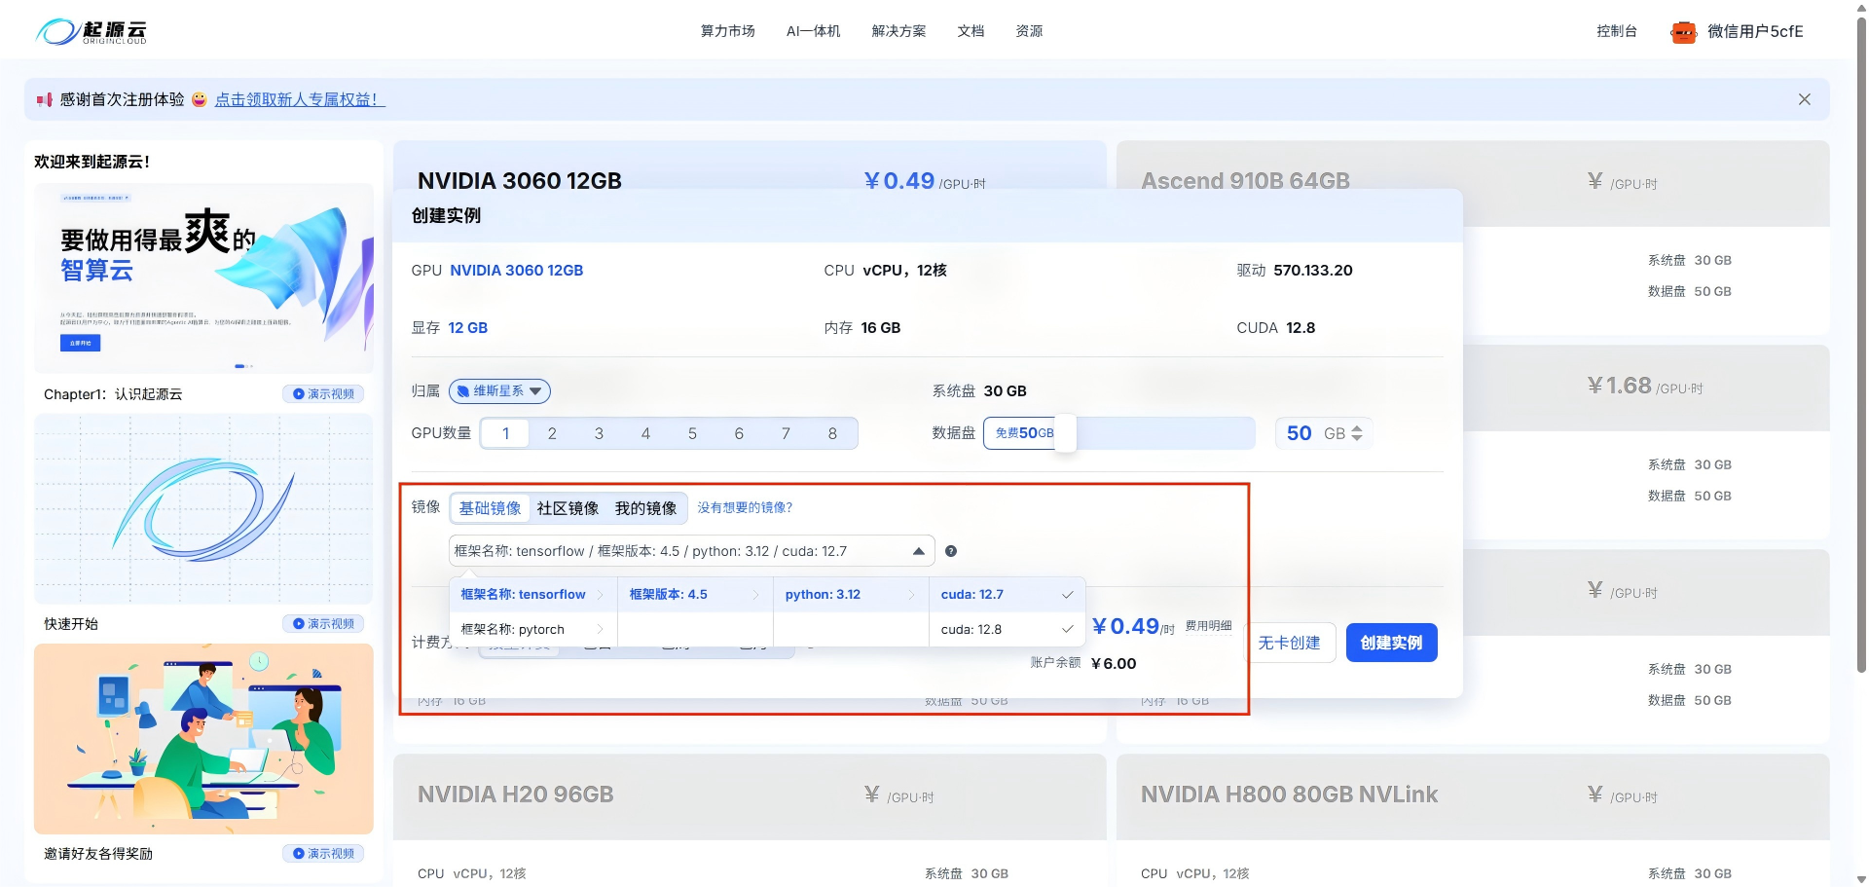Click the checkmark beside cuda: 12.7
The height and width of the screenshot is (887, 1869).
(1067, 594)
